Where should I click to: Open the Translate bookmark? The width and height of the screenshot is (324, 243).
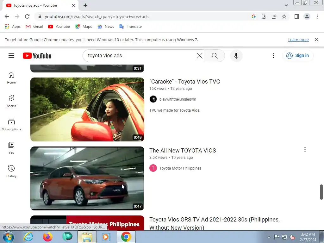130,27
